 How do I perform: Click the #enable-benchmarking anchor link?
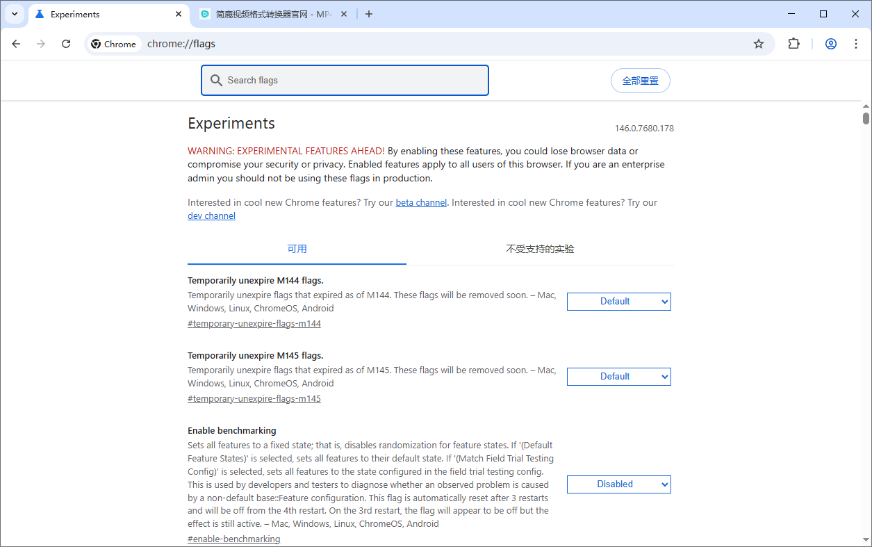coord(233,539)
